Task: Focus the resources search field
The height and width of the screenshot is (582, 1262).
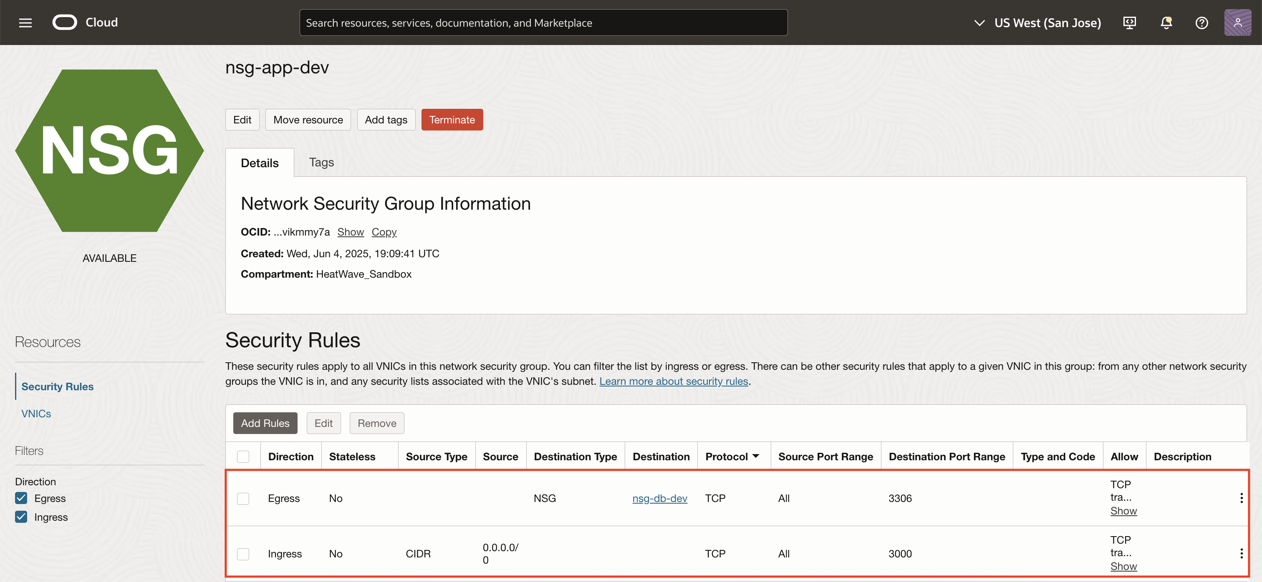Action: [x=543, y=23]
